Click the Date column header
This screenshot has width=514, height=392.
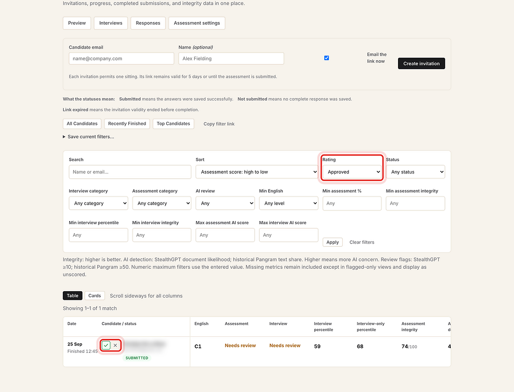(x=72, y=323)
